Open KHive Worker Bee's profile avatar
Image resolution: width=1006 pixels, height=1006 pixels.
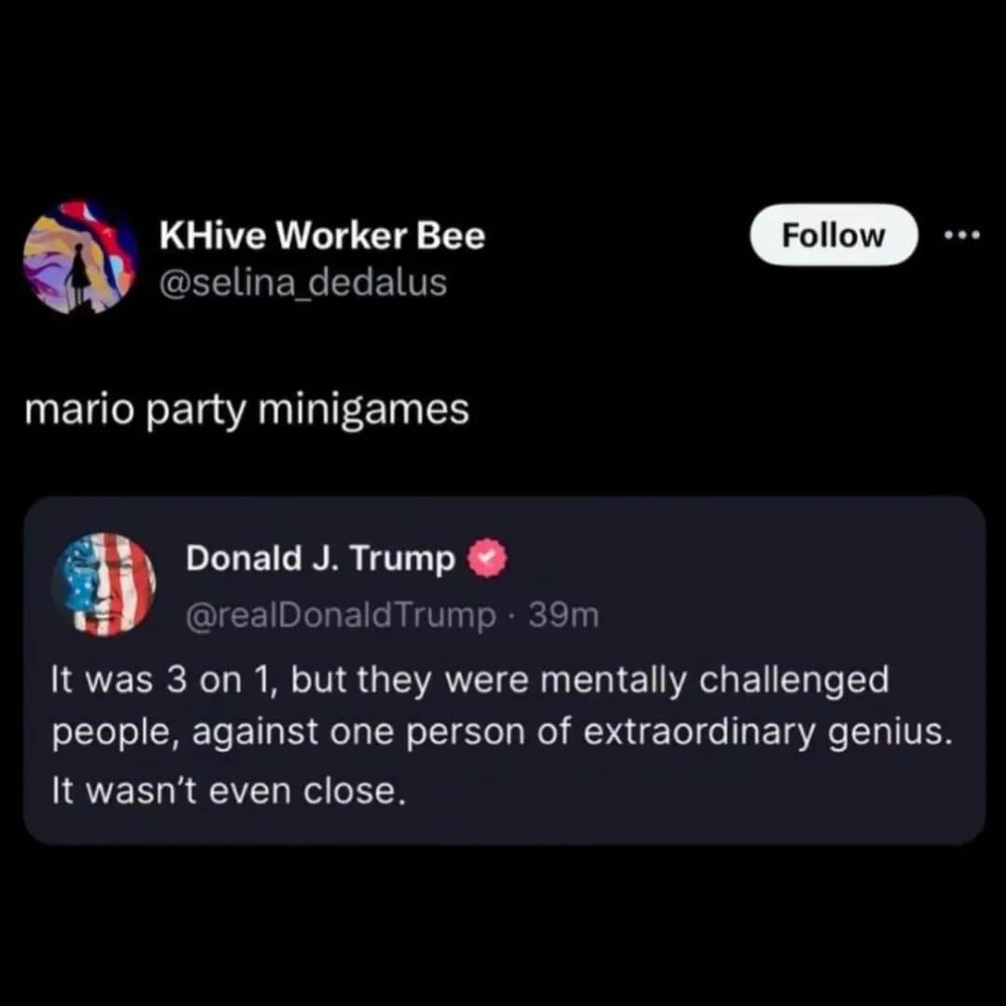pos(81,257)
